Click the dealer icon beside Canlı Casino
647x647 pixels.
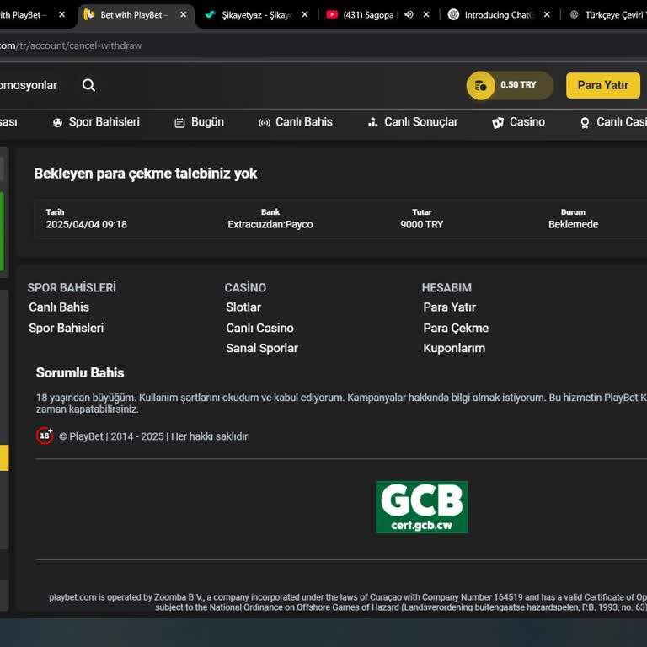pyautogui.click(x=585, y=123)
